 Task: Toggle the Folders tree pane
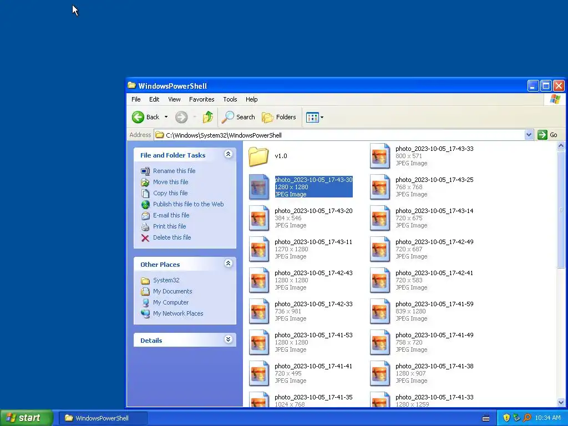pyautogui.click(x=278, y=117)
